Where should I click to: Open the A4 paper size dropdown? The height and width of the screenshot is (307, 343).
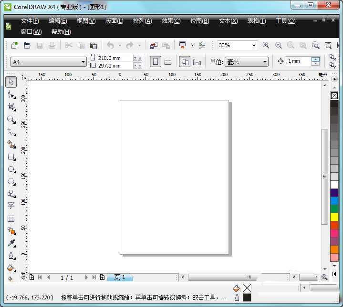83,62
